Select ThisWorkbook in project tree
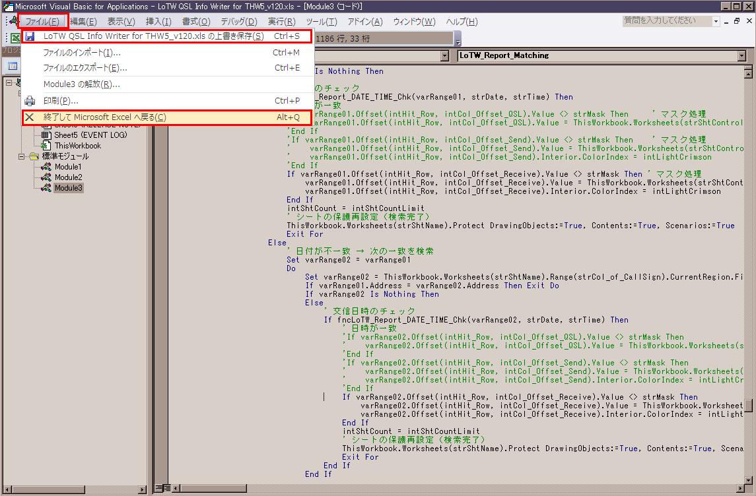Screen dimensions: 756x496 (78, 145)
